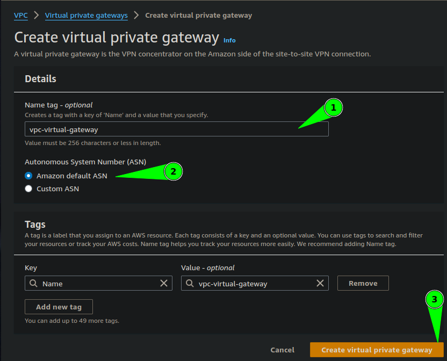Image resolution: width=447 pixels, height=361 pixels.
Task: Click breadcrumb chevron after VPC
Action: [x=36, y=15]
